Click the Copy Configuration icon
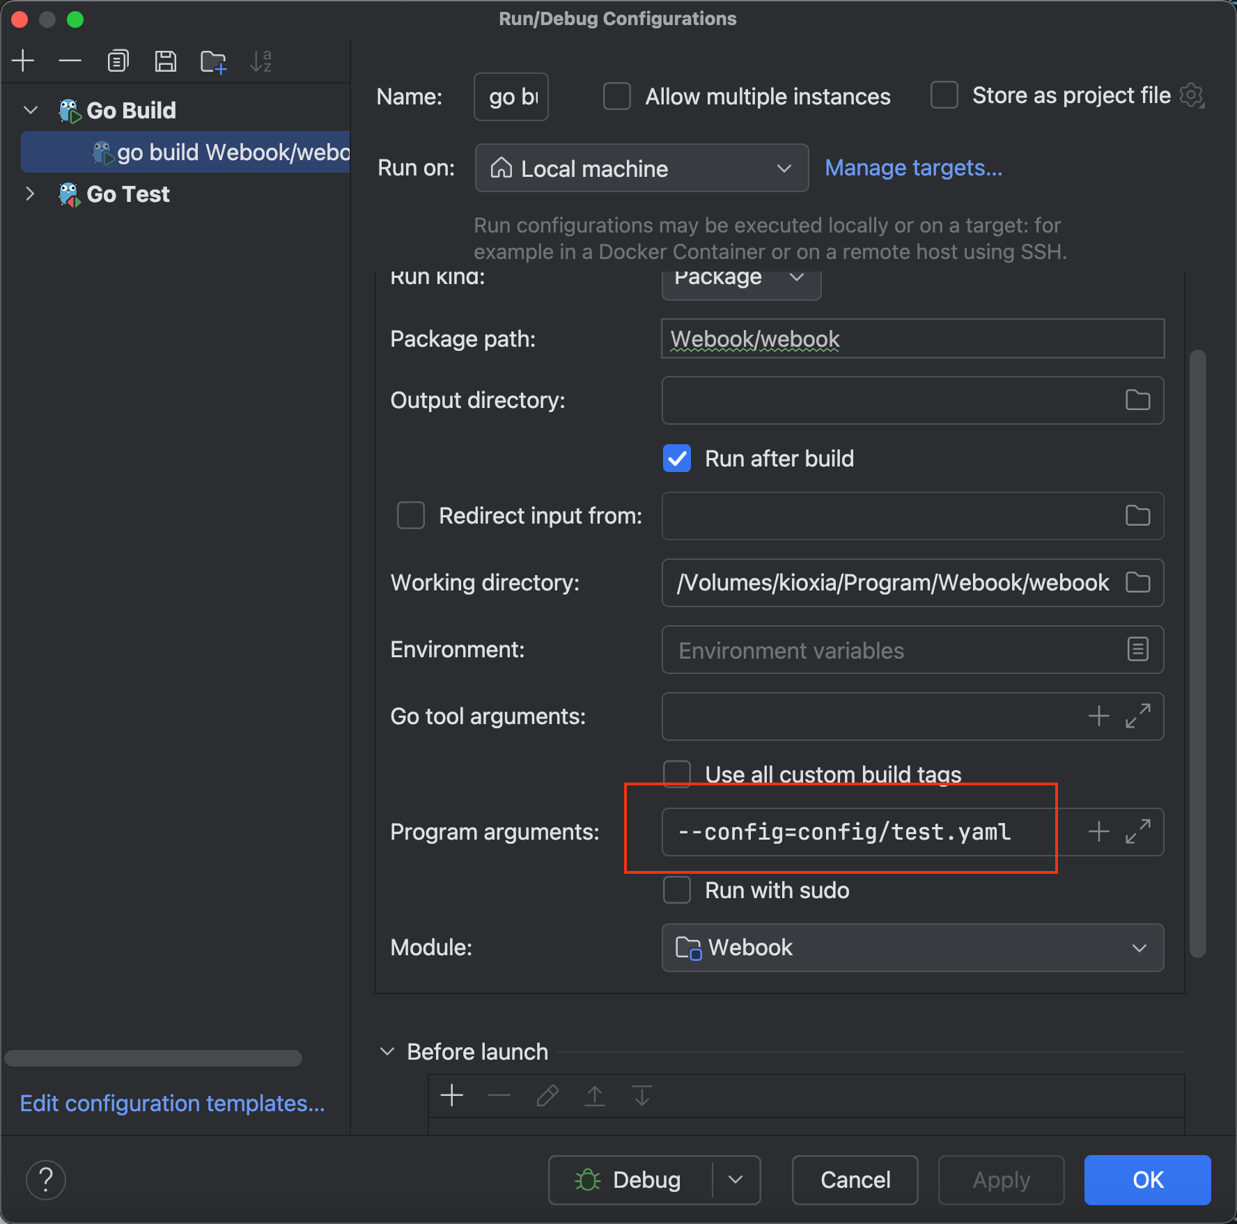Viewport: 1237px width, 1224px height. tap(118, 61)
